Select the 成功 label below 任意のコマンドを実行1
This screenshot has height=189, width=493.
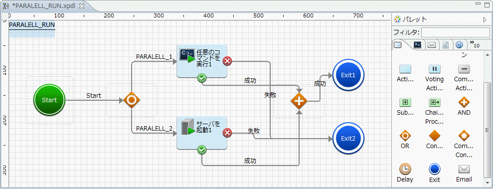(250, 81)
